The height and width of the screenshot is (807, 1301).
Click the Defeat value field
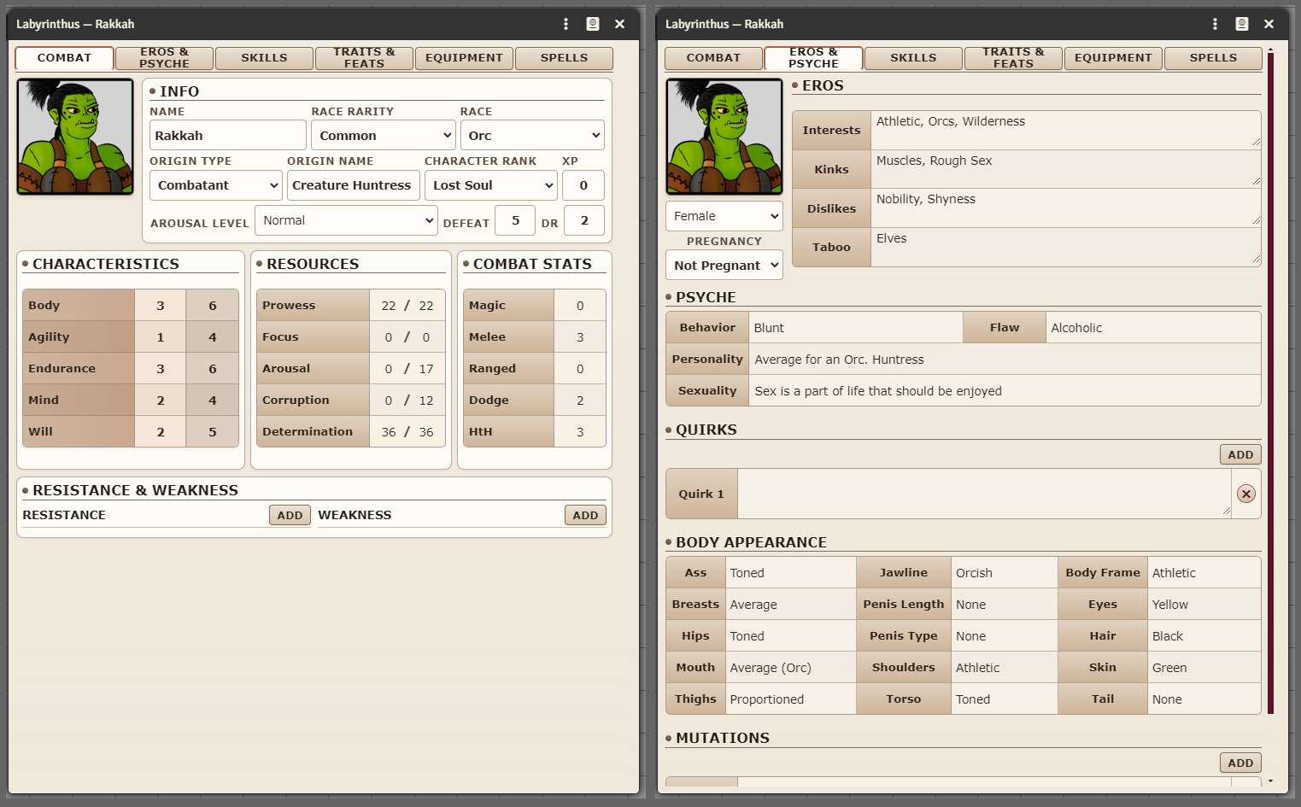click(515, 220)
